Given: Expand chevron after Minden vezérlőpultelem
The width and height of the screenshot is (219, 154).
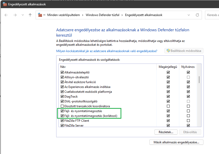Looking at the screenshot, I should pyautogui.click(x=83, y=15).
